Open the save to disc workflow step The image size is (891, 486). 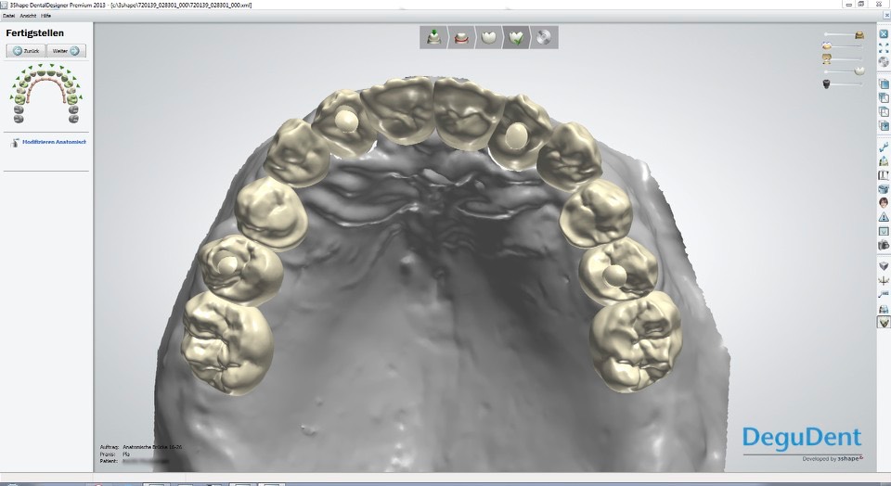coord(543,38)
